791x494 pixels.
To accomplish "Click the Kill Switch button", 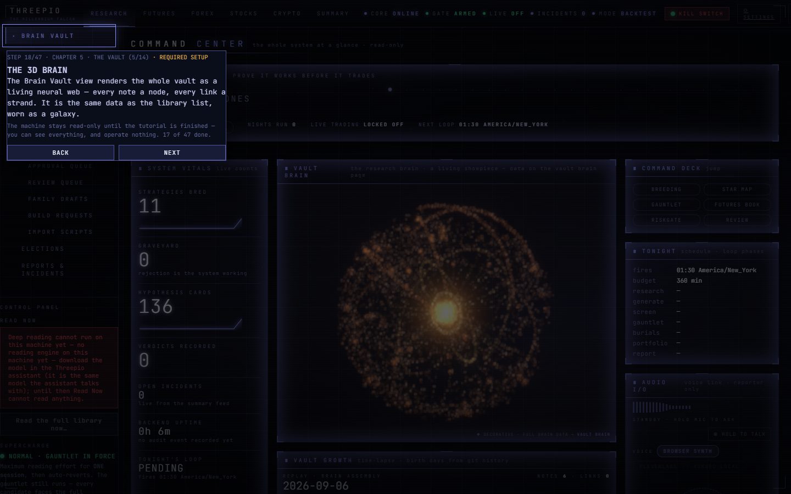I will coord(697,14).
